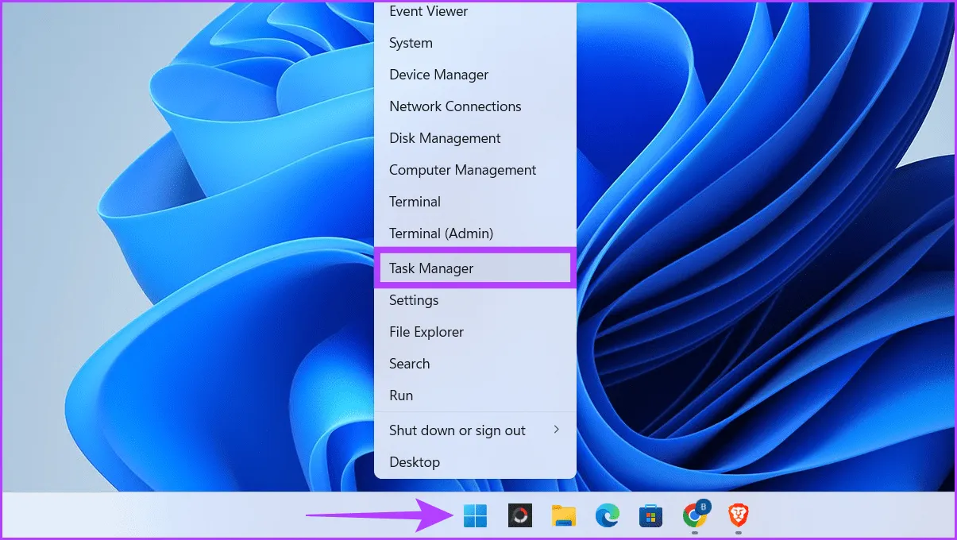Open File Explorer folder icon on taskbar
The image size is (957, 540).
tap(563, 516)
